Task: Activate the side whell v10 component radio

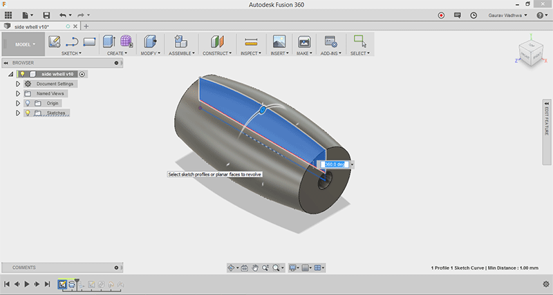Action: point(82,74)
